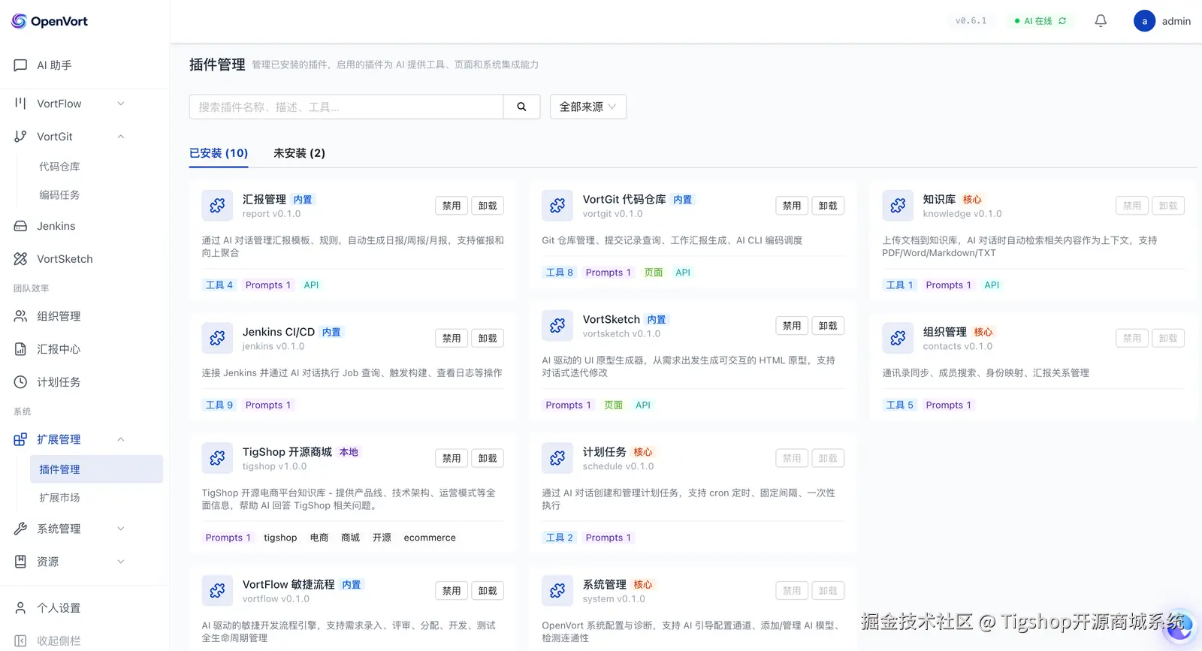The width and height of the screenshot is (1202, 651).
Task: Disable the 汇报管理 plugin
Action: click(452, 206)
